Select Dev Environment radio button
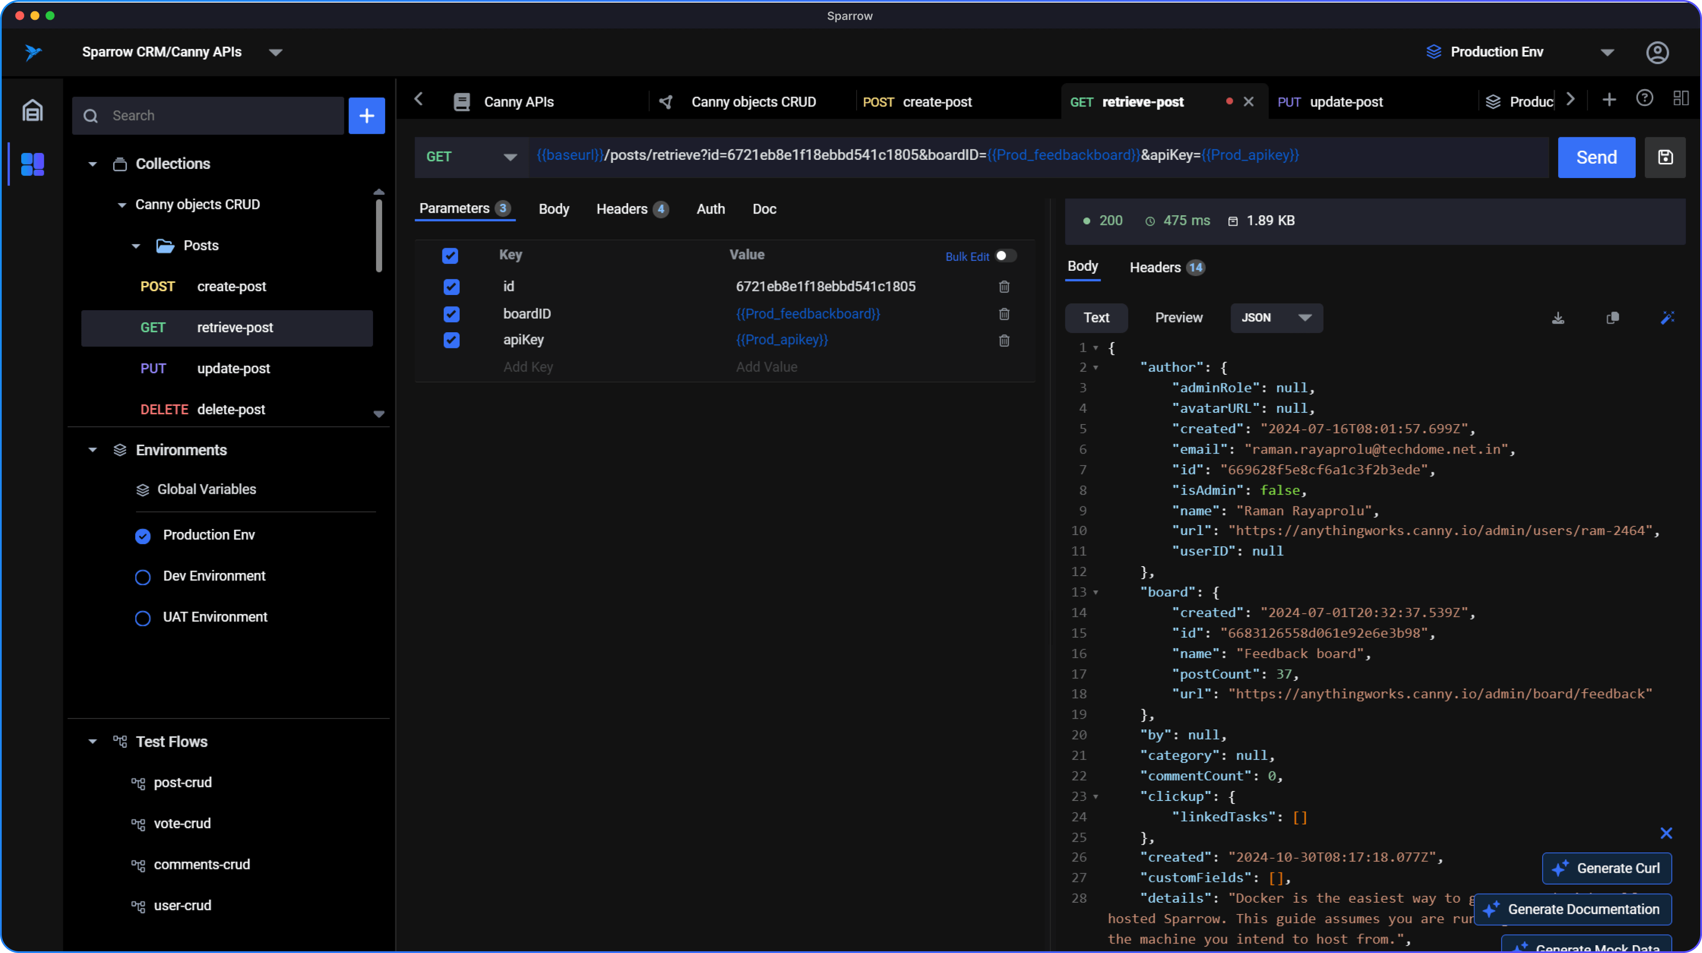 point(143,577)
